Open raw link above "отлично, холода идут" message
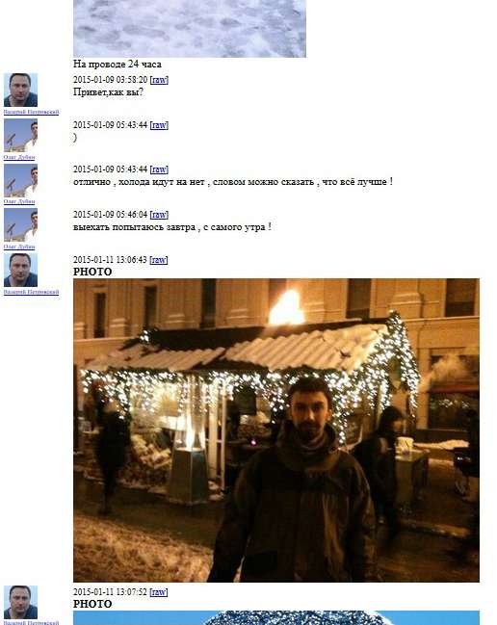 coord(159,169)
